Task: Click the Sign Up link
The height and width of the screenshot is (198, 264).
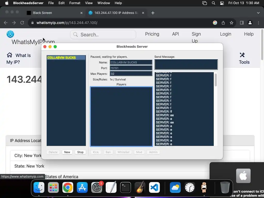Action: tap(196, 37)
